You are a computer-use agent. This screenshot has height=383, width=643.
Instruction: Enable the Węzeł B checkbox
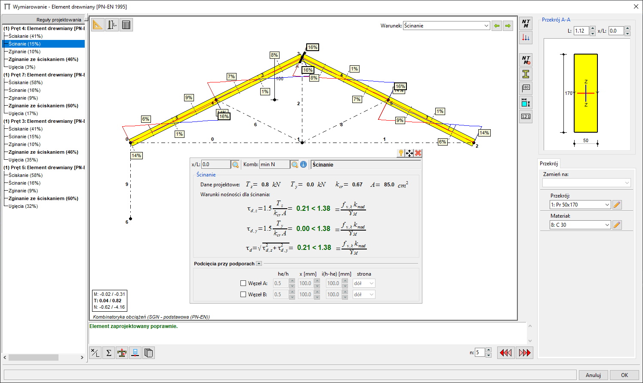click(243, 295)
